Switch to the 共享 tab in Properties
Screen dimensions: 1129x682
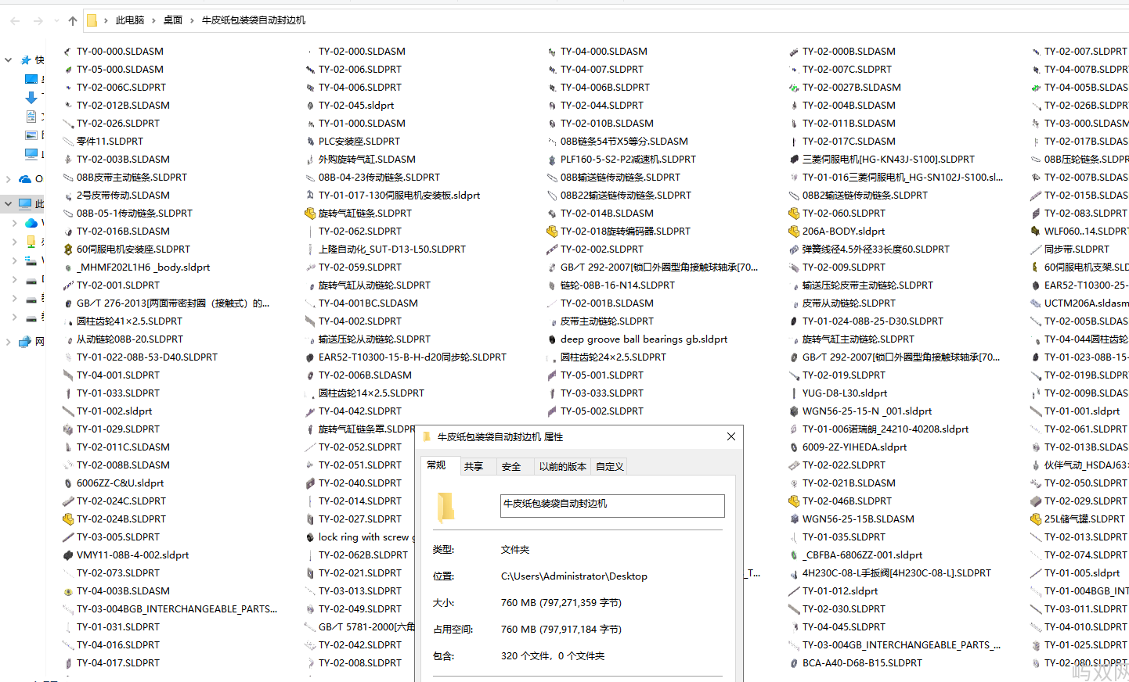click(x=474, y=467)
